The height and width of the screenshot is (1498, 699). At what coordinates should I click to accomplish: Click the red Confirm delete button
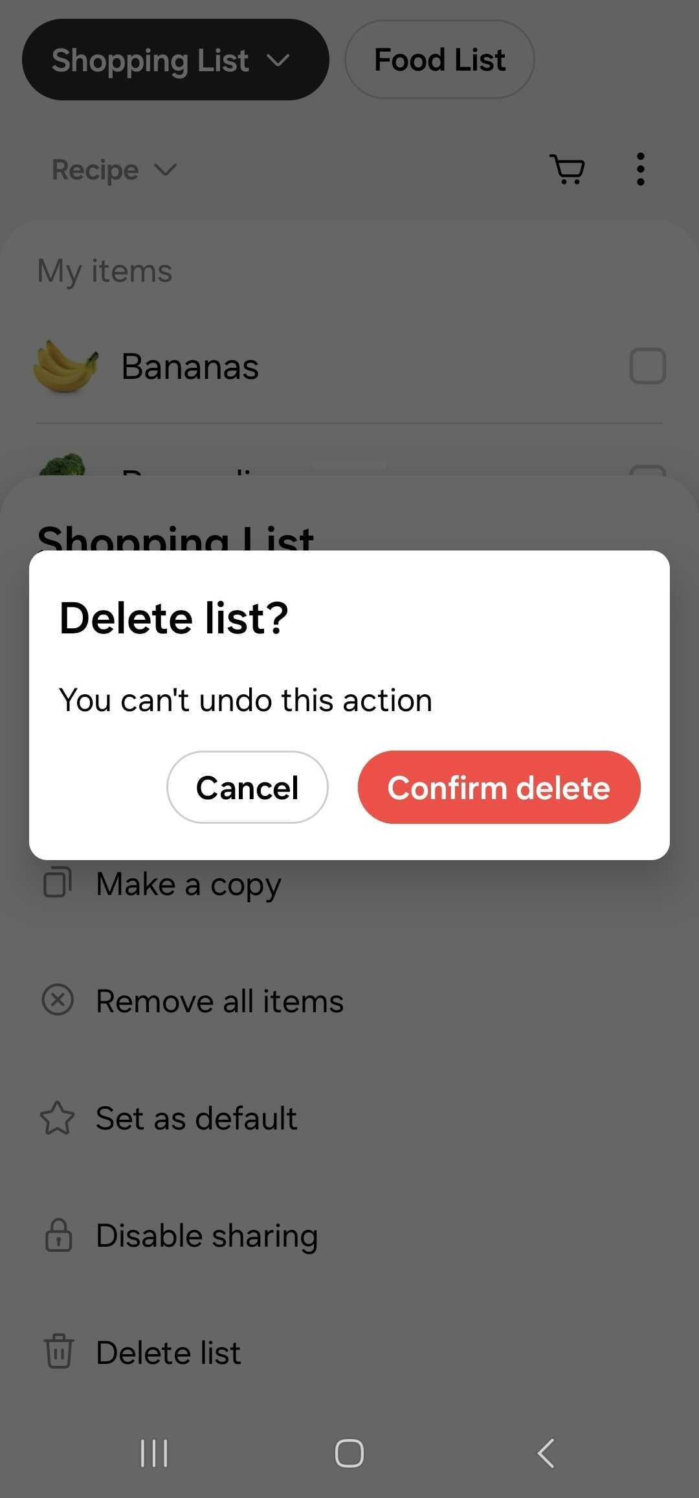(499, 787)
